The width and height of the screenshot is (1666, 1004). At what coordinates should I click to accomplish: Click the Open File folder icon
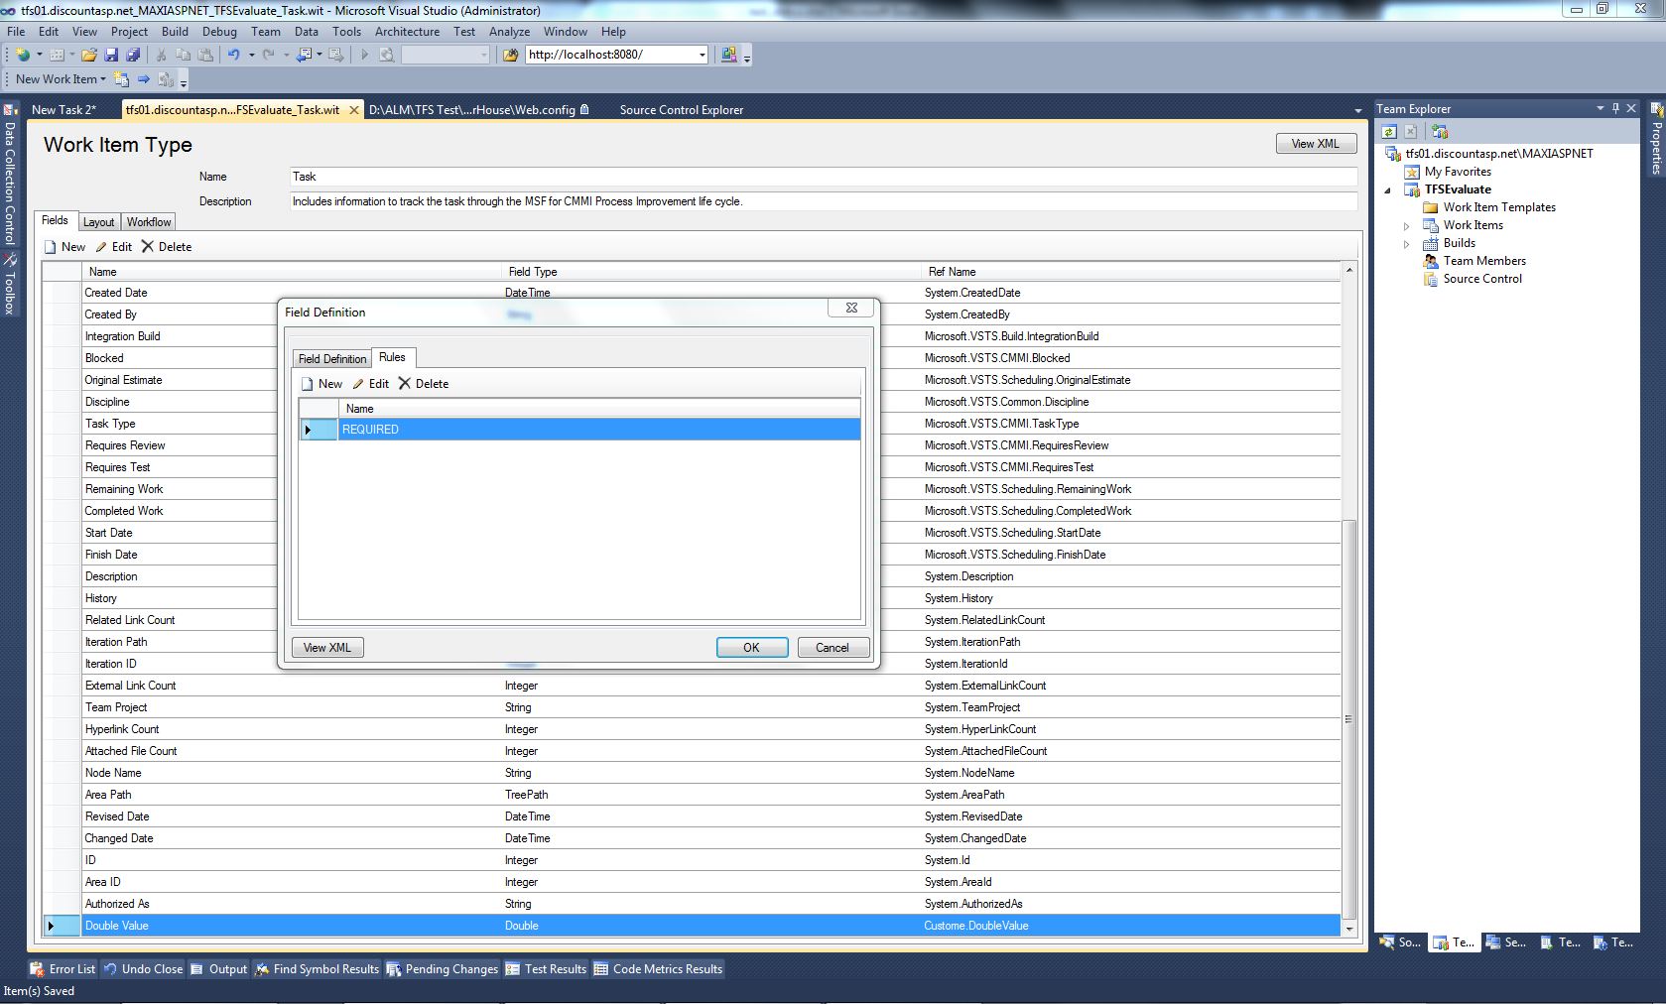89,55
